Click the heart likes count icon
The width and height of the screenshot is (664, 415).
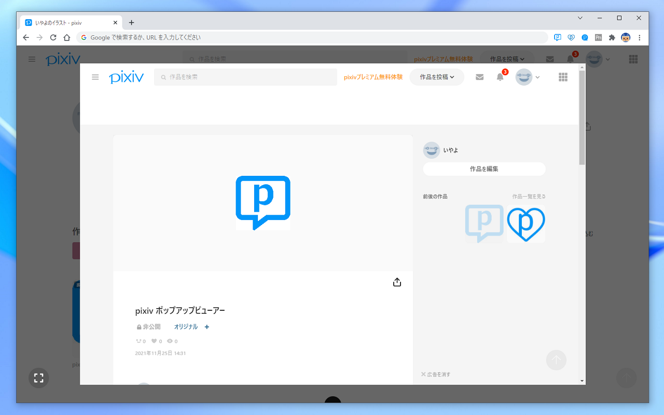[x=154, y=341]
